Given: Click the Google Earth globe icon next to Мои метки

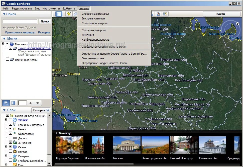Looking at the screenshot, I should point(12,44).
